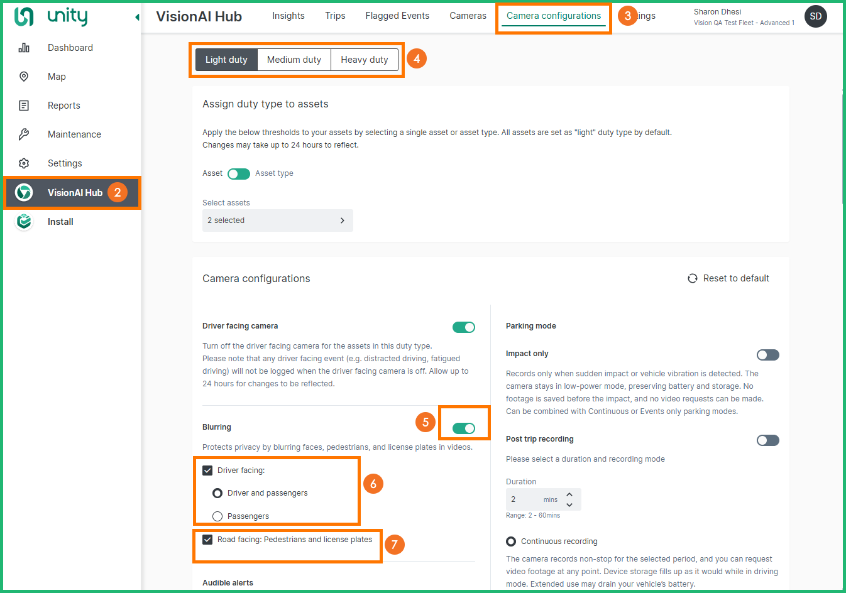The width and height of the screenshot is (846, 593).
Task: Click the SD user avatar
Action: (x=815, y=16)
